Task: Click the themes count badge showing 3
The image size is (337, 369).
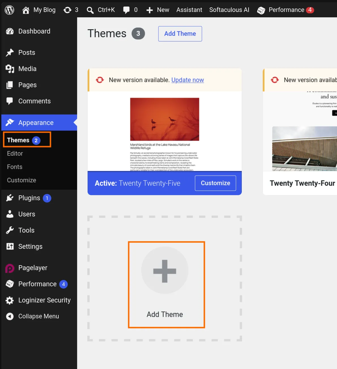Action: [138, 33]
